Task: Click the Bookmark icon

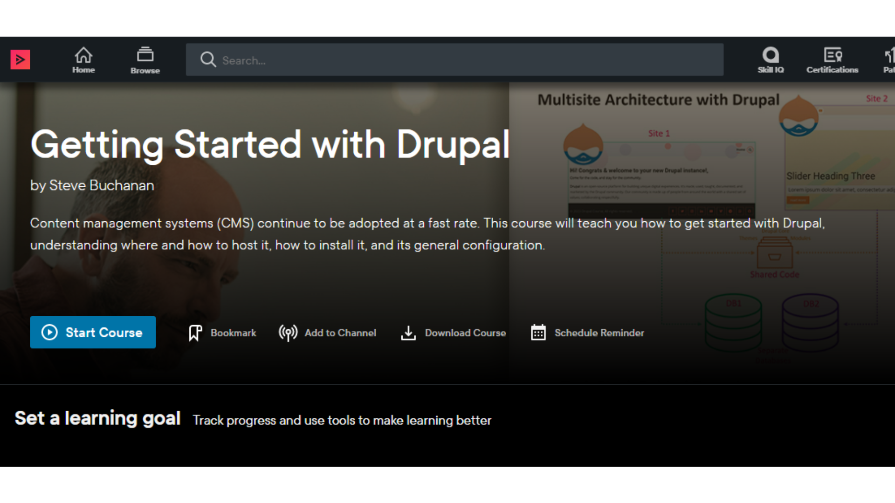Action: point(195,332)
